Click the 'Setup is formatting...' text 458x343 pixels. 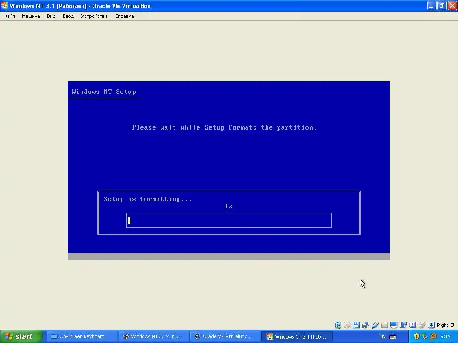pyautogui.click(x=148, y=199)
